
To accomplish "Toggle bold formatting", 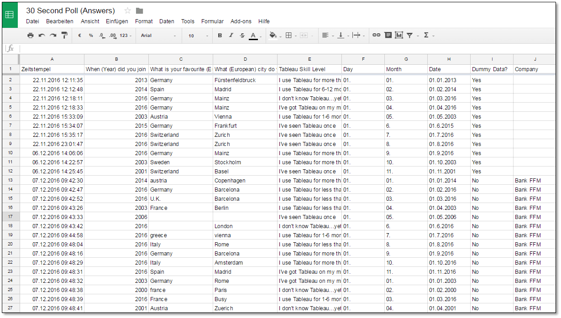I will pos(220,35).
